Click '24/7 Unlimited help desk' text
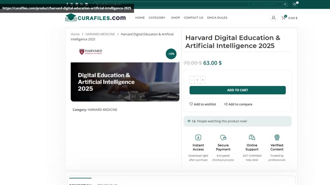The width and height of the screenshot is (330, 185). point(252,158)
